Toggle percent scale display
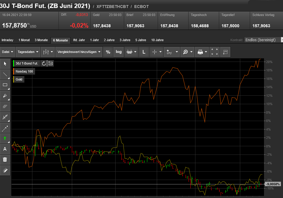The height and width of the screenshot is (198, 283). (108, 52)
